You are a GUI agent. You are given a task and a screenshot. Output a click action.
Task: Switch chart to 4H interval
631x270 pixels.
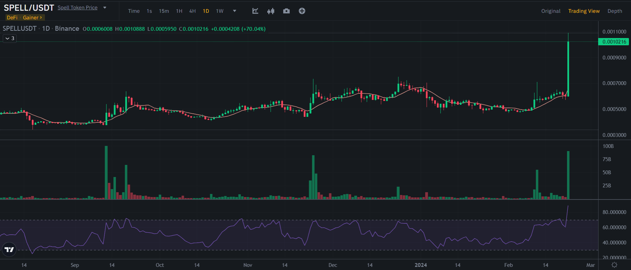[x=193, y=11]
